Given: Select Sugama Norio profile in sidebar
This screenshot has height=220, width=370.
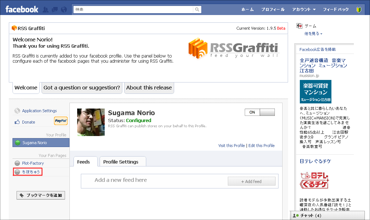Looking at the screenshot, I should (41, 143).
